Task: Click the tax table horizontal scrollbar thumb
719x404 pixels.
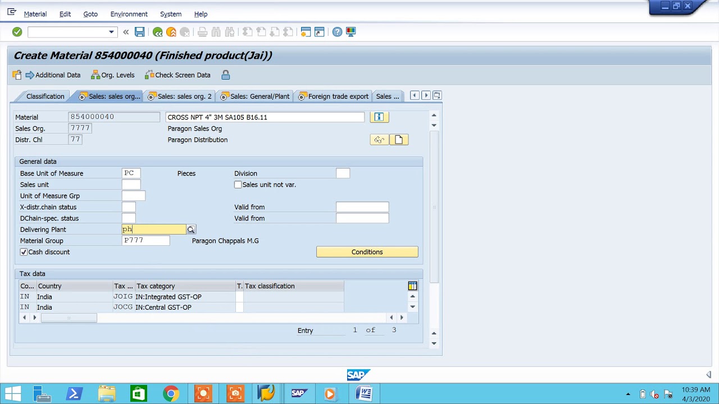Action: [69, 318]
